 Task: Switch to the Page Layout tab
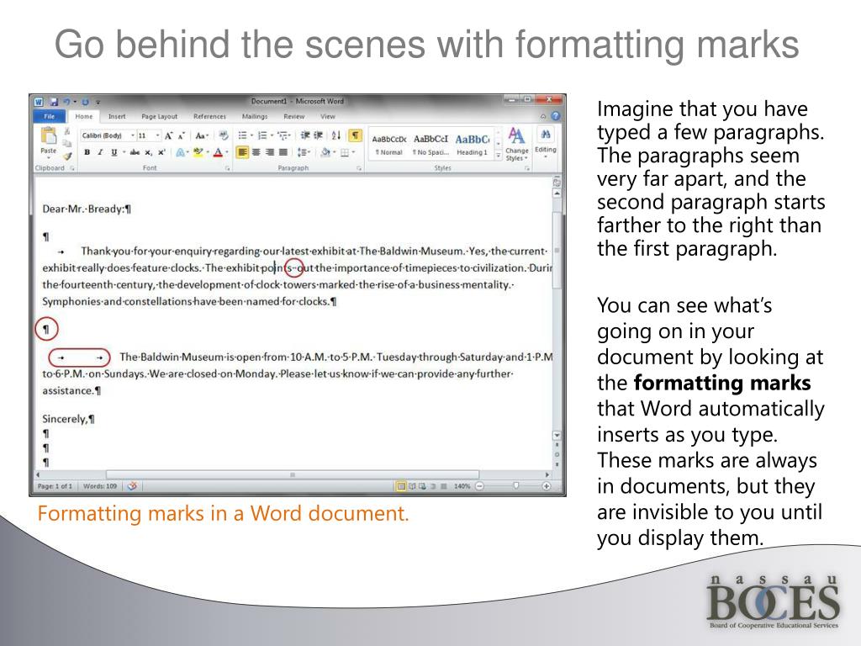pyautogui.click(x=159, y=116)
